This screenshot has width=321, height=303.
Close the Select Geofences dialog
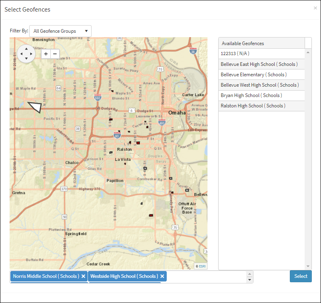click(x=315, y=8)
